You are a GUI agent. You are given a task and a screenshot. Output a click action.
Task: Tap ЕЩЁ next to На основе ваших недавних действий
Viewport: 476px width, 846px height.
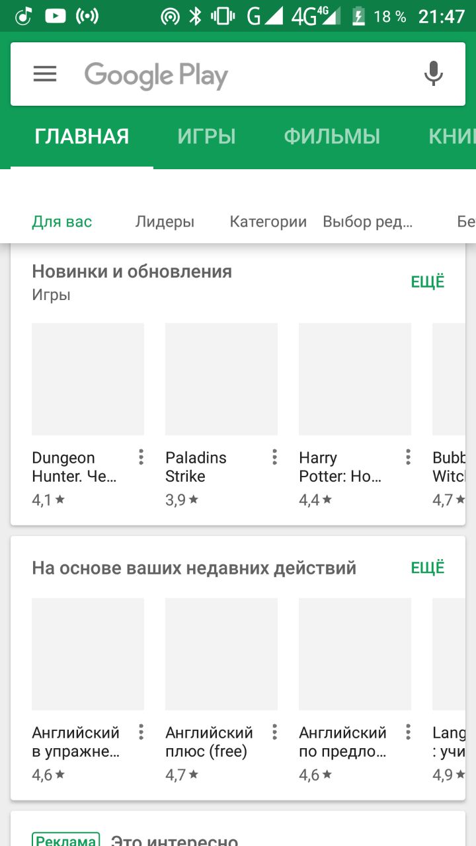pyautogui.click(x=428, y=568)
